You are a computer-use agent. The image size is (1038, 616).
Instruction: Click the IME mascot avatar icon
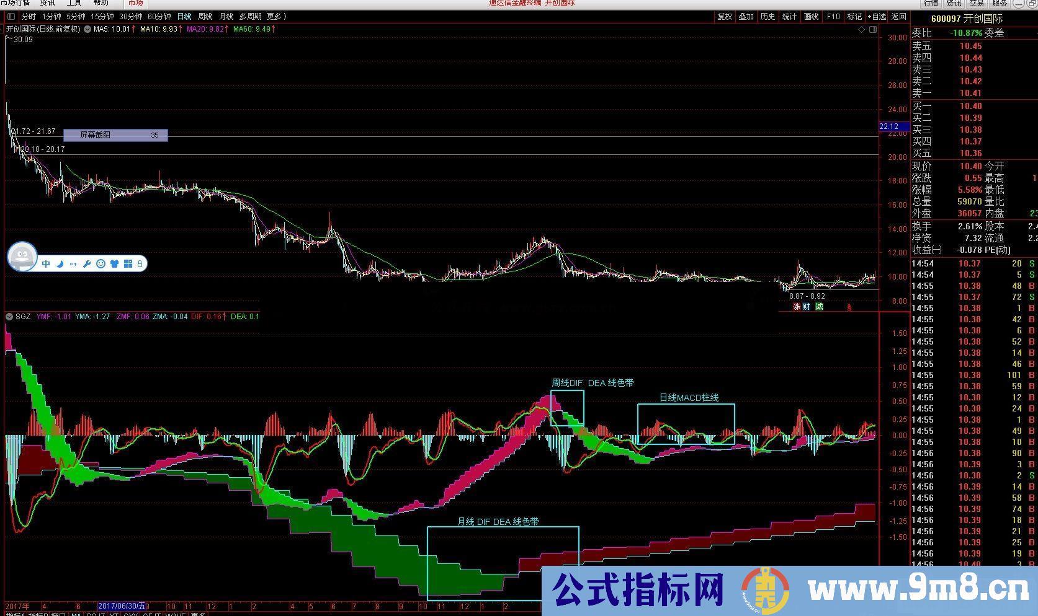[x=22, y=256]
